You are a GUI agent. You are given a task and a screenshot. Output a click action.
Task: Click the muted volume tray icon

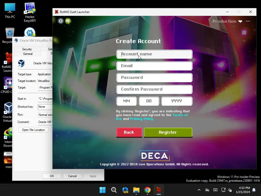(x=230, y=190)
